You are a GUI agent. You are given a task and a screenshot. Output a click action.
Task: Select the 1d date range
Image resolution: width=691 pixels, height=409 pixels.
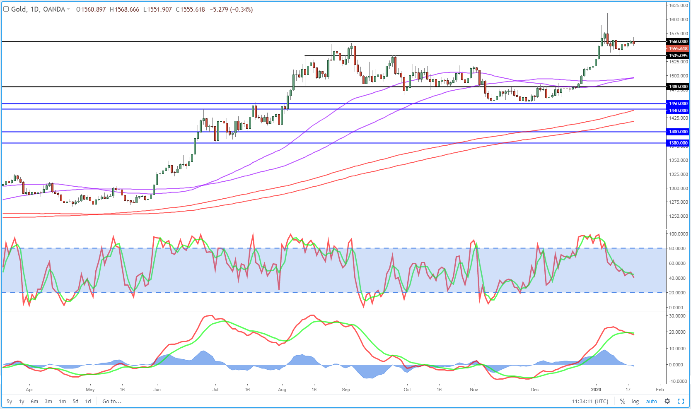click(x=88, y=401)
